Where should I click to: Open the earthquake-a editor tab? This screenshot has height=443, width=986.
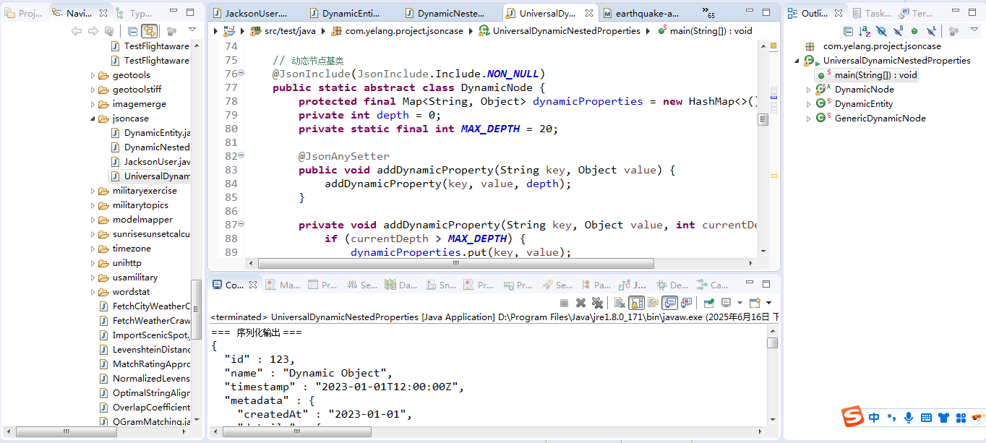click(640, 13)
